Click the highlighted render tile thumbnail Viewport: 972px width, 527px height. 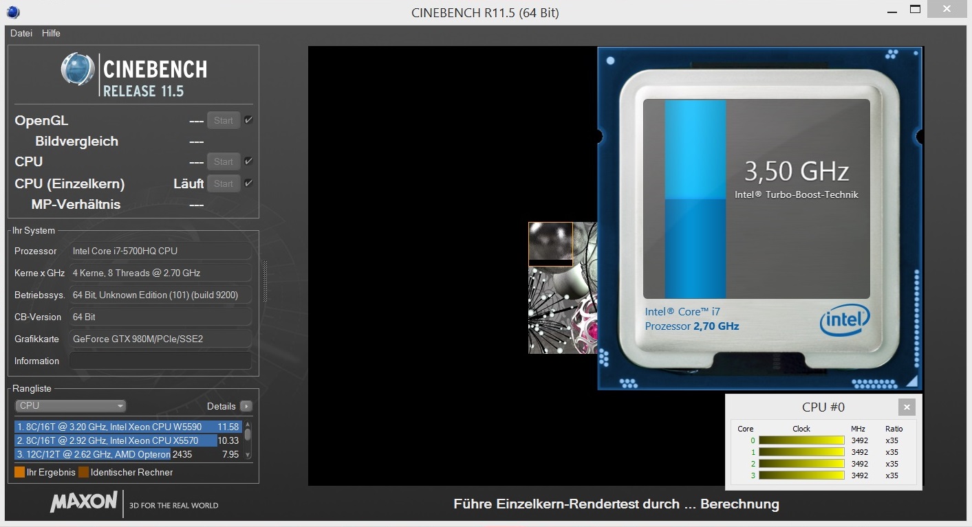click(550, 244)
